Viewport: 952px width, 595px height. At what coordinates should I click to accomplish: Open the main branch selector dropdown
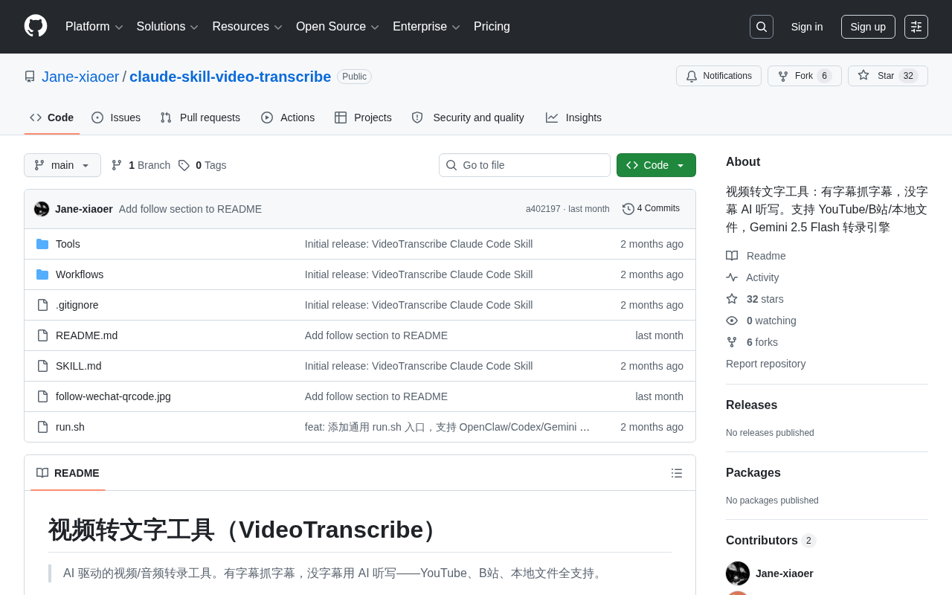pyautogui.click(x=62, y=165)
